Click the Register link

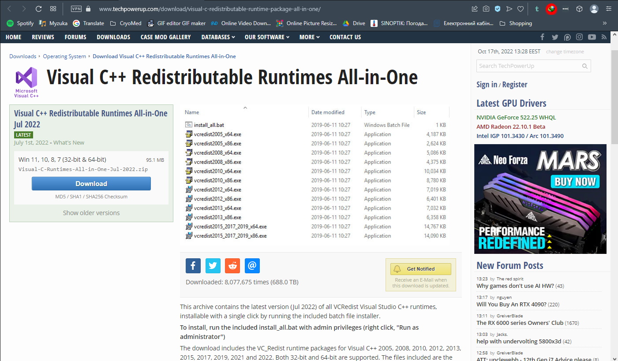click(x=515, y=85)
